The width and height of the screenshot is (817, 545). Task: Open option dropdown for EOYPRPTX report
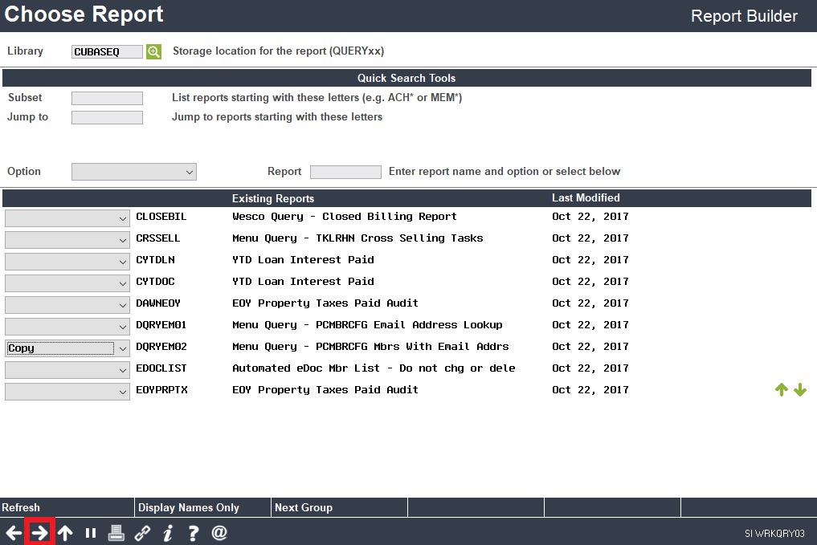pos(67,392)
